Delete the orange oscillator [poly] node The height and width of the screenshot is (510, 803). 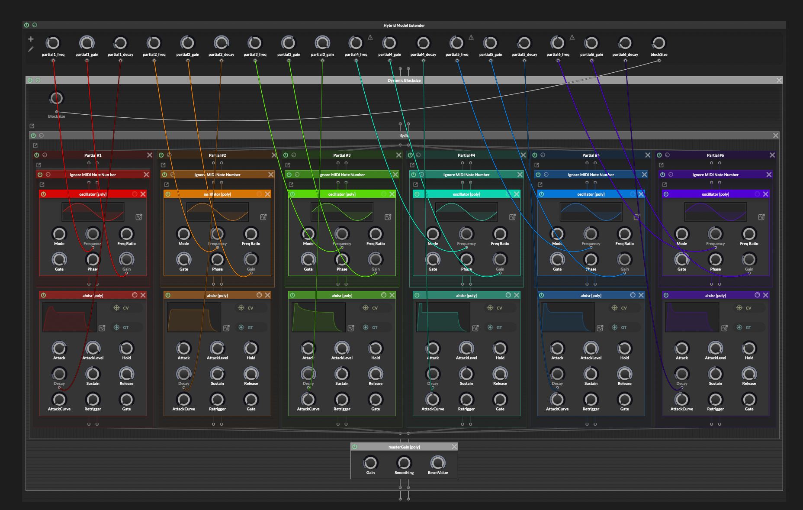click(267, 194)
